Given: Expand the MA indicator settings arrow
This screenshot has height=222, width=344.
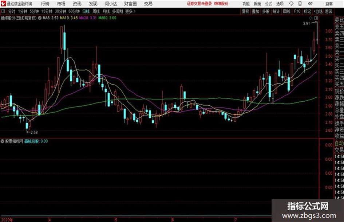Looking at the screenshot, I should coord(40,18).
